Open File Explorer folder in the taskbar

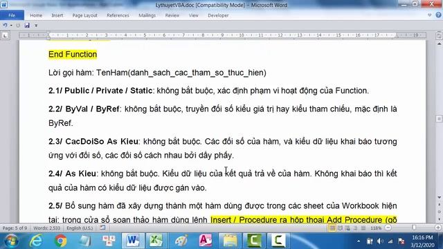pyautogui.click(x=230, y=241)
